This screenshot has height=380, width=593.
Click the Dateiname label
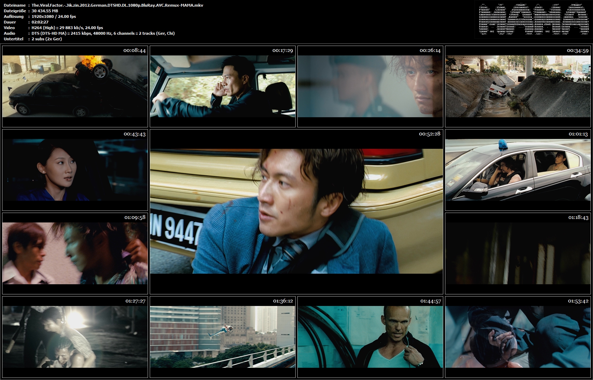click(x=15, y=5)
